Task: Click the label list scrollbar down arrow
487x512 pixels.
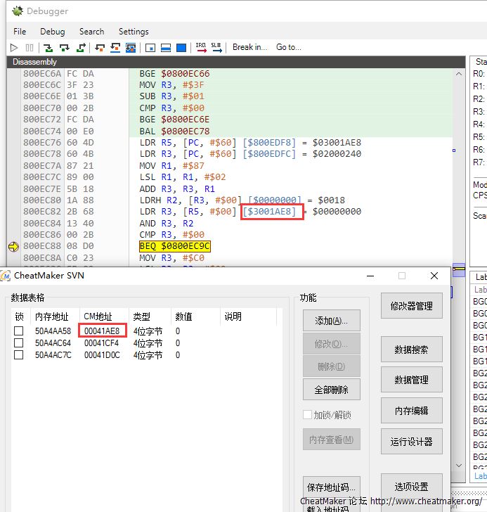Action: click(459, 466)
